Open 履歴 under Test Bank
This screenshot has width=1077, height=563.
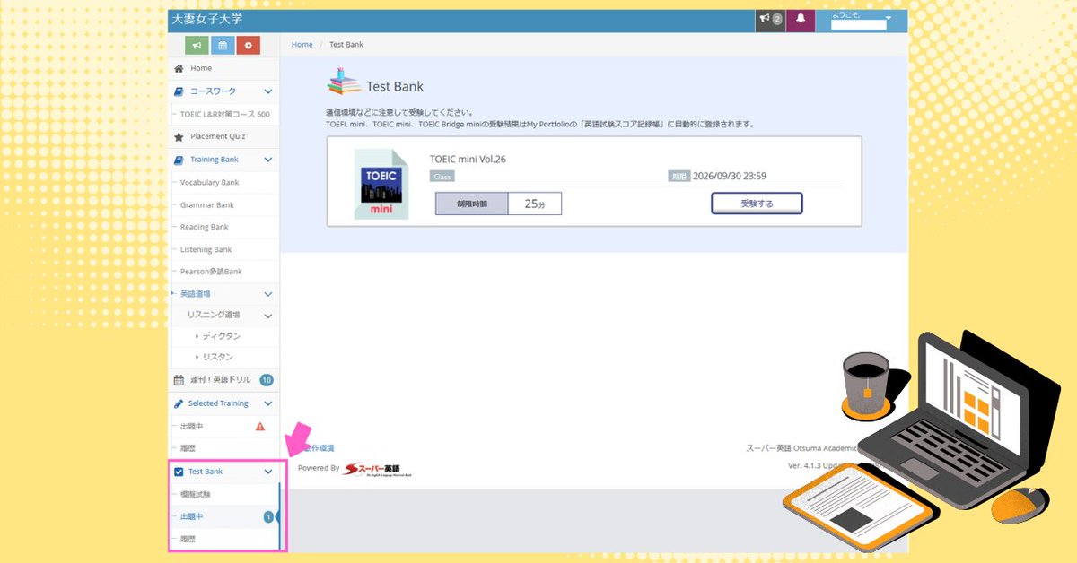pyautogui.click(x=188, y=540)
